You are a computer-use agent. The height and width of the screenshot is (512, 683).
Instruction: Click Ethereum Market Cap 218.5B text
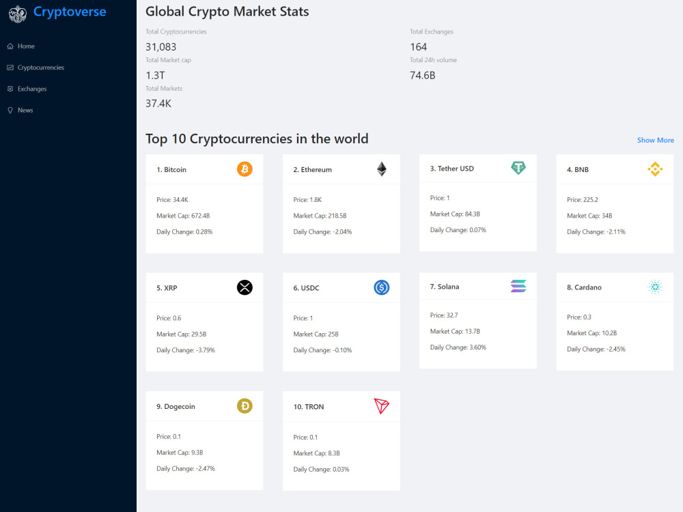320,216
